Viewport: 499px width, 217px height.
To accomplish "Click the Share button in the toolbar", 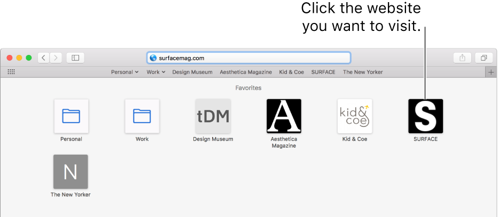I will [462, 58].
